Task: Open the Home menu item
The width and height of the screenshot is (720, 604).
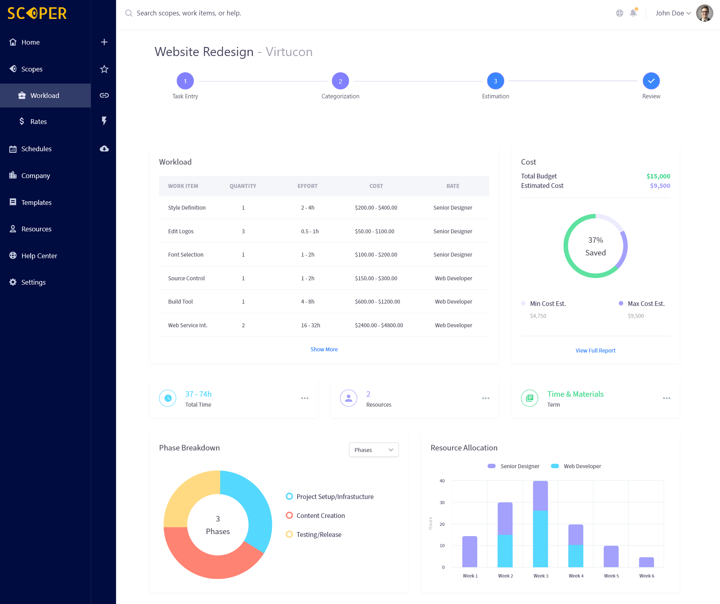Action: click(x=45, y=42)
